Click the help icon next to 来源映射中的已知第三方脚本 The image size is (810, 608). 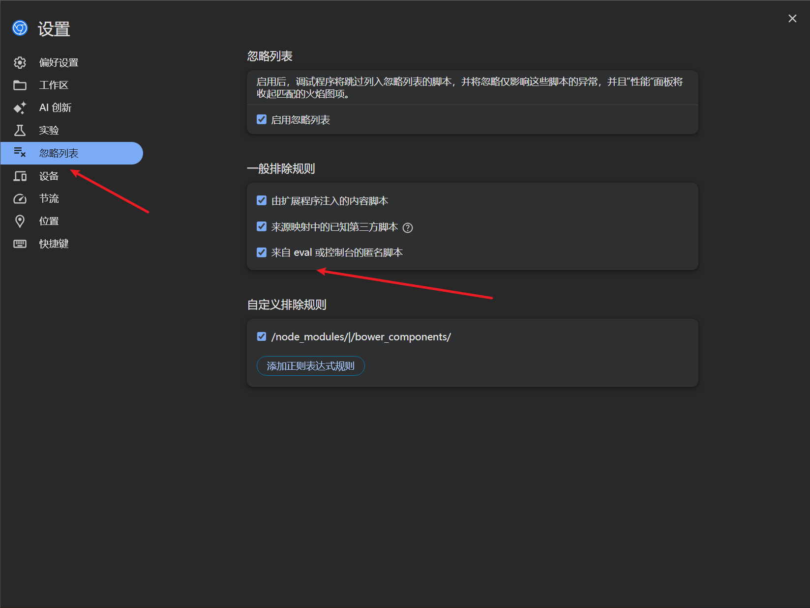click(x=408, y=227)
